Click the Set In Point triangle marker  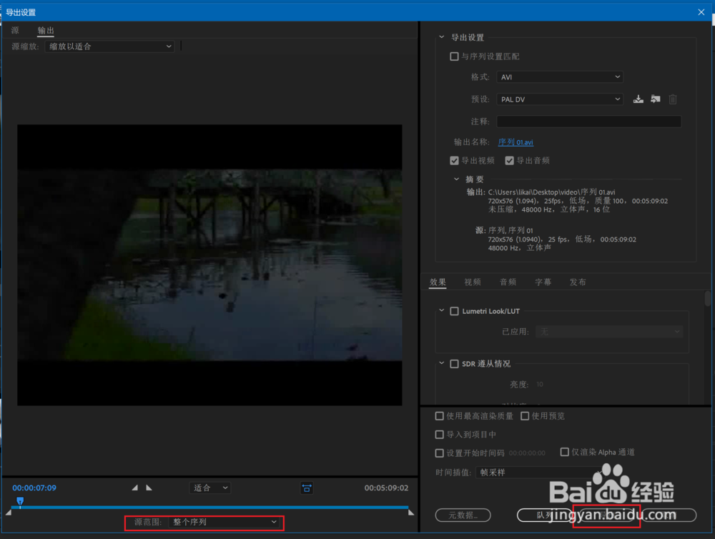[x=134, y=488]
